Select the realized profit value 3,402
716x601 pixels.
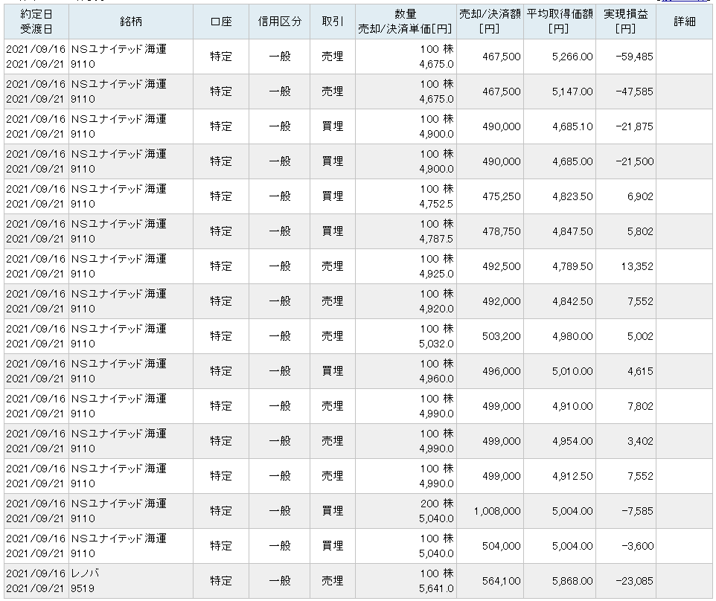[x=640, y=441]
